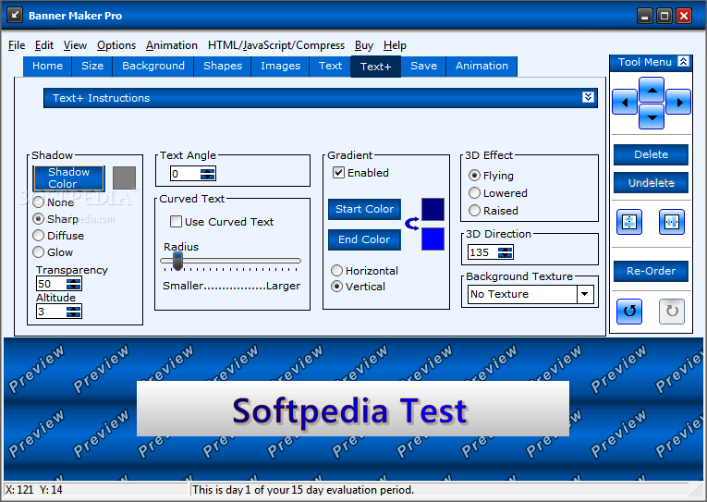Click the undo rotate arrow icon

point(629,312)
